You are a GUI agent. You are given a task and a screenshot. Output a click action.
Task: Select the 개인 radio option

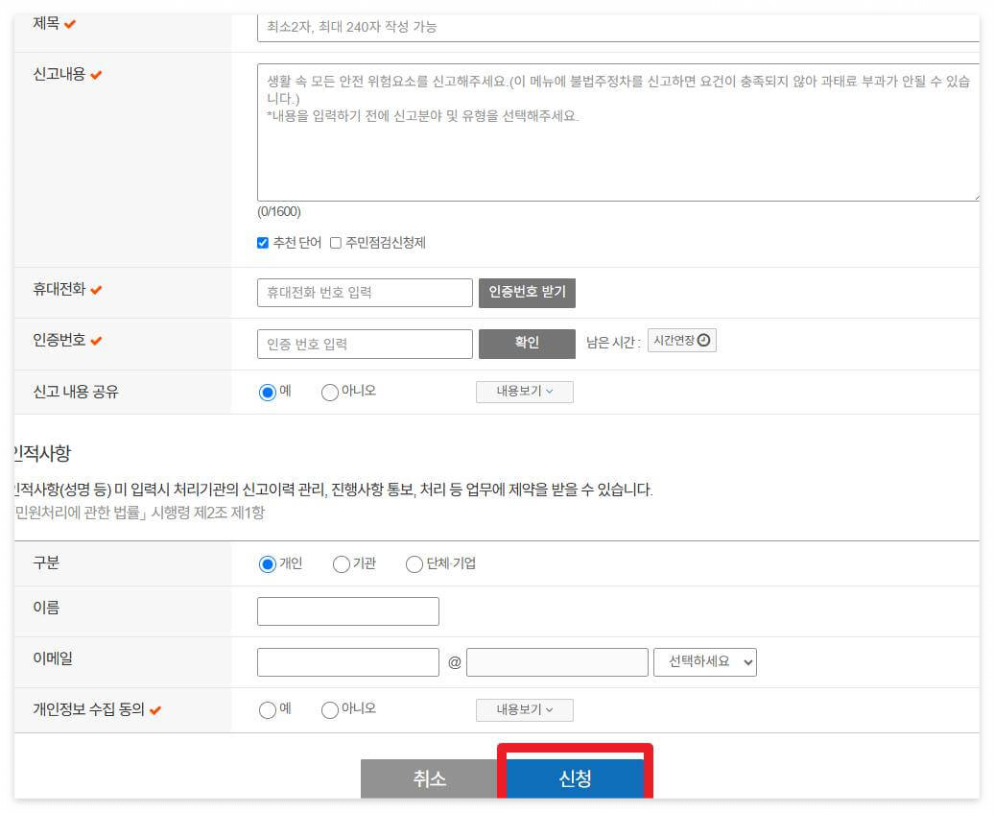[x=268, y=563]
